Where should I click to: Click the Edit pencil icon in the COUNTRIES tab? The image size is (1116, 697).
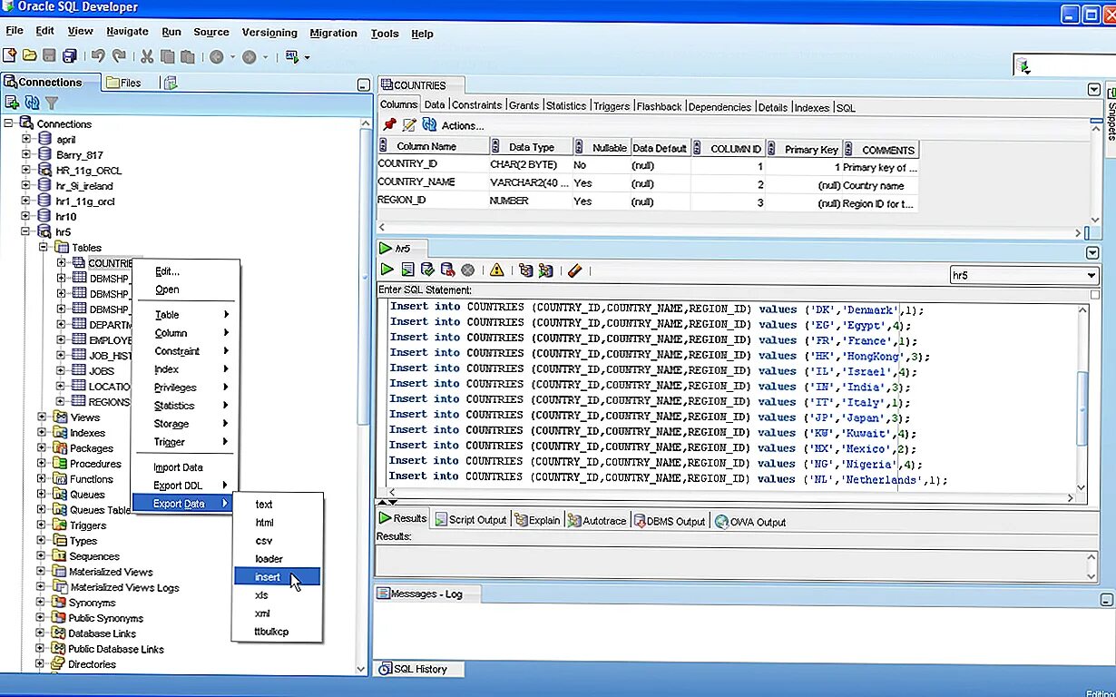(409, 125)
